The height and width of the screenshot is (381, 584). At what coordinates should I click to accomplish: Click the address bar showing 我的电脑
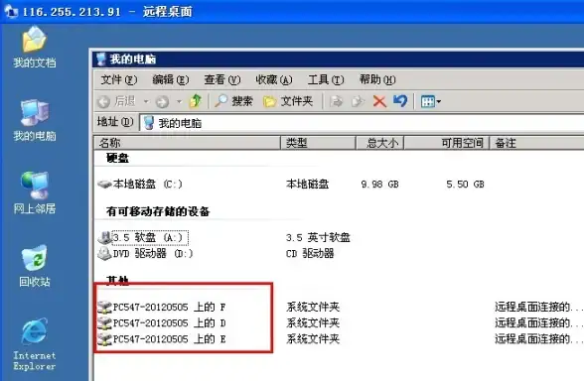coord(362,123)
